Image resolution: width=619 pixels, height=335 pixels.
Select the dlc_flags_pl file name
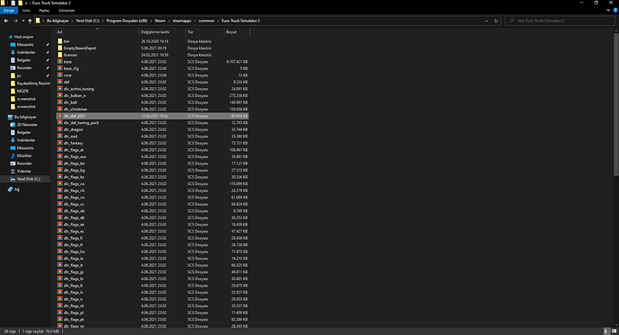[x=74, y=313]
